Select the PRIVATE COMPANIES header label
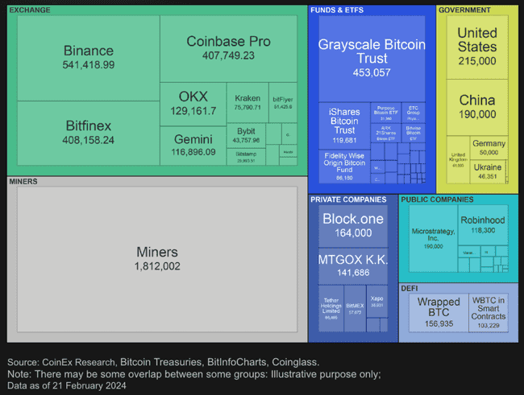The width and height of the screenshot is (524, 395). point(348,200)
